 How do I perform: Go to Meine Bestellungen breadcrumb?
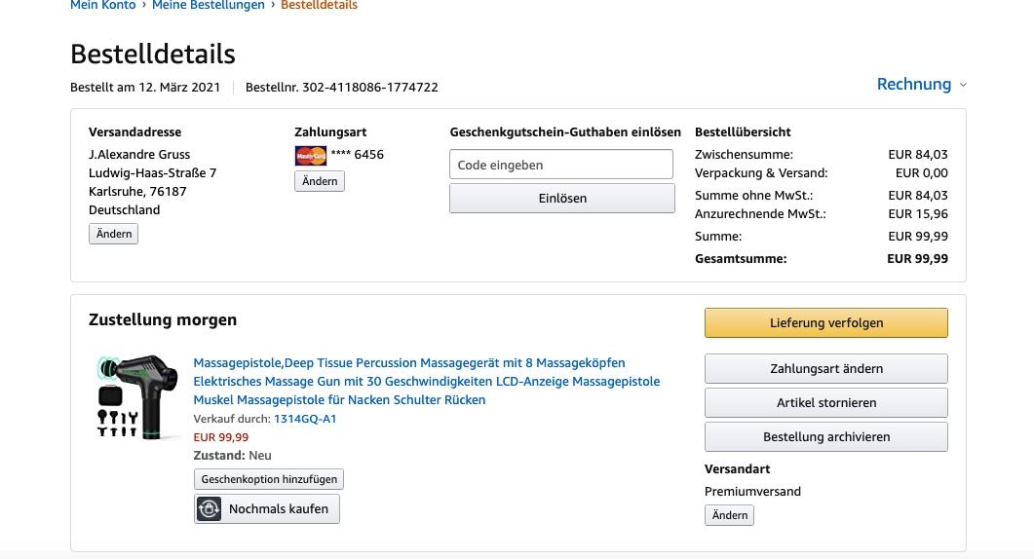coord(209,6)
